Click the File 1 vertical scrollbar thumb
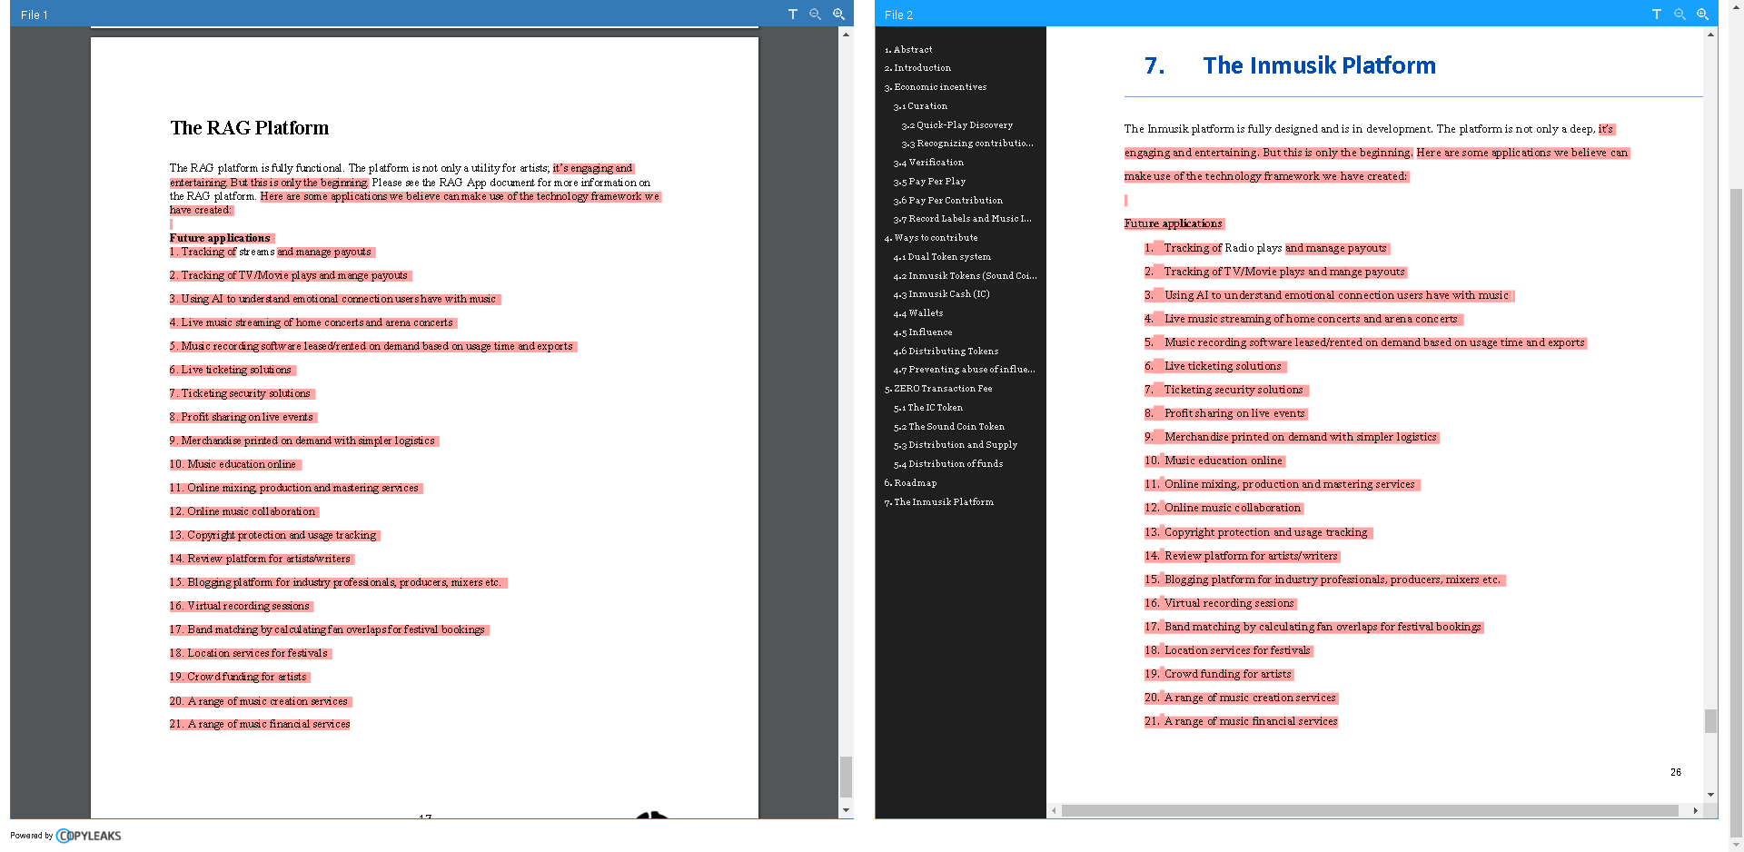This screenshot has height=852, width=1744. (846, 777)
